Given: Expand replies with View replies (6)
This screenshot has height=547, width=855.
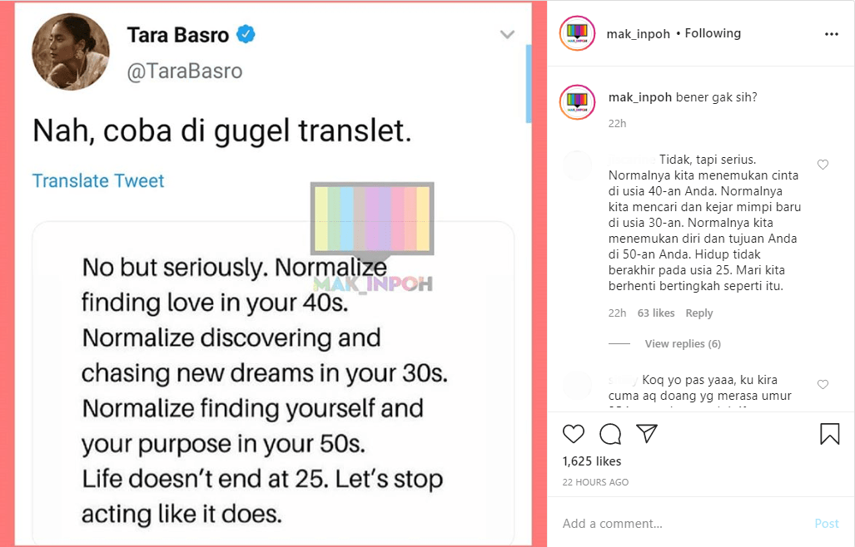Looking at the screenshot, I should point(683,343).
